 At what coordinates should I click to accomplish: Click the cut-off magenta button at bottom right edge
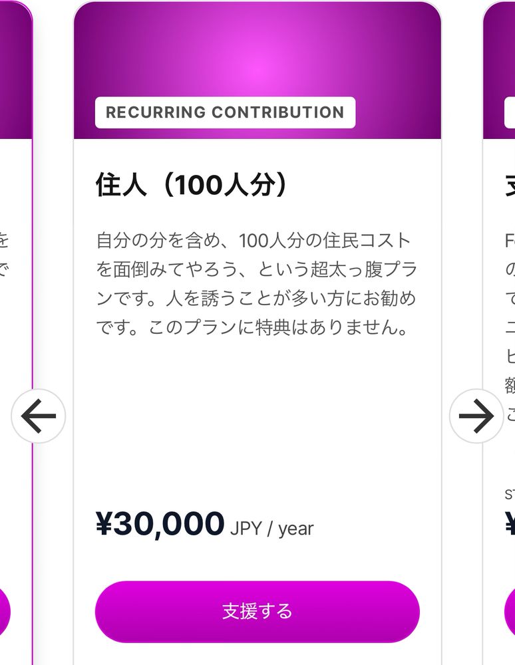tap(510, 612)
